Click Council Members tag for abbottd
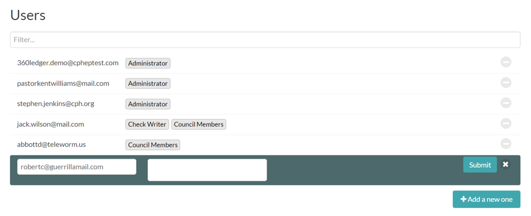531x216 pixels. 153,145
